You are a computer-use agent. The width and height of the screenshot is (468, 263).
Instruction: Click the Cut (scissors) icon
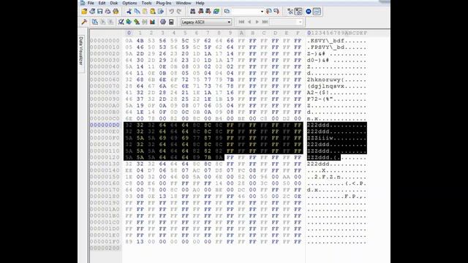129,12
